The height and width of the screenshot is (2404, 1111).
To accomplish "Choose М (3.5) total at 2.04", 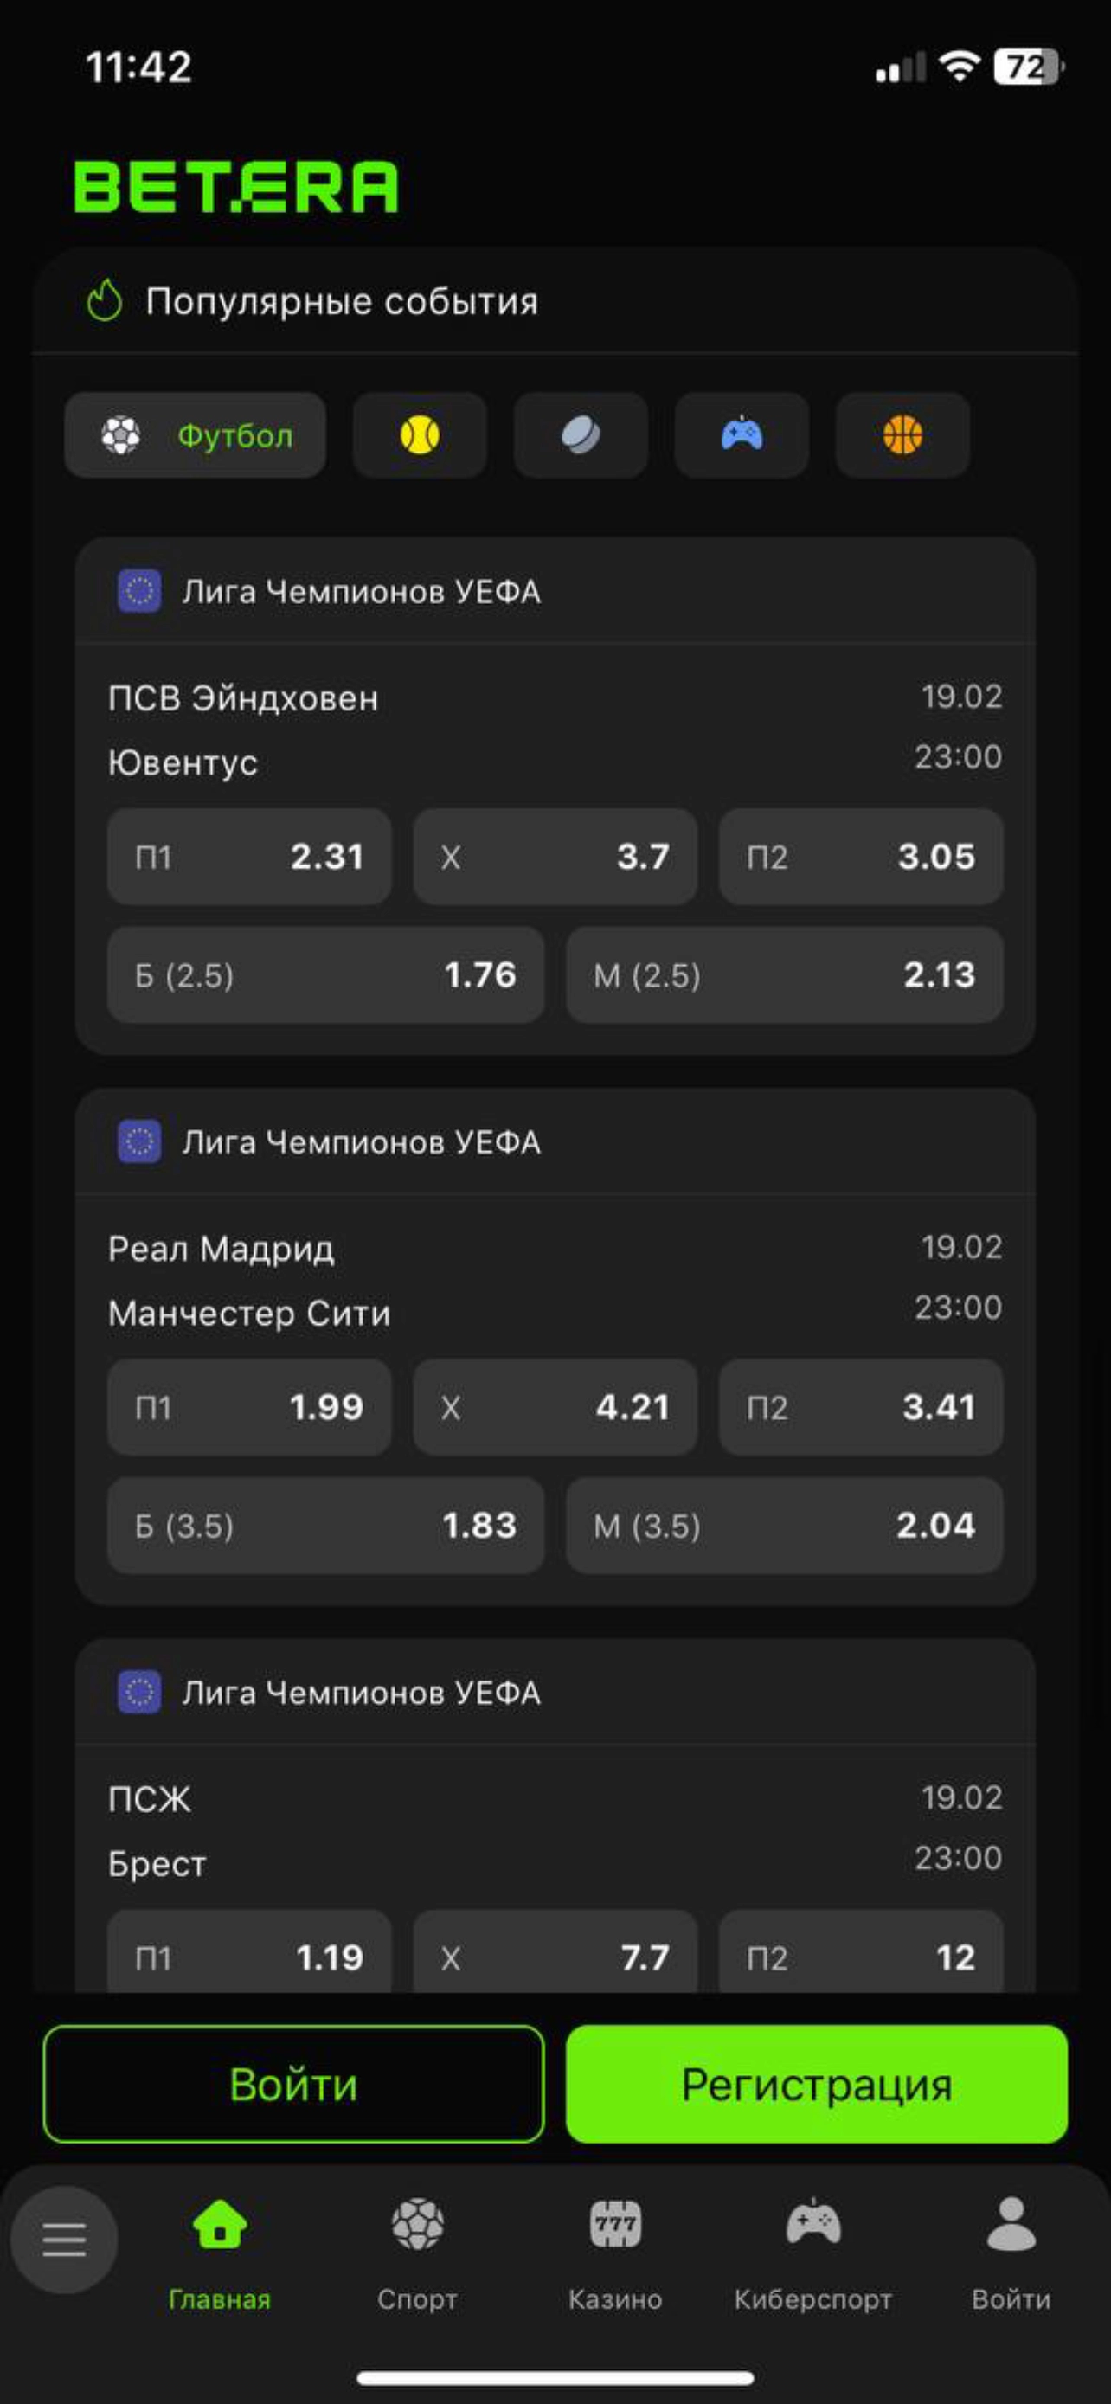I will pos(785,1526).
